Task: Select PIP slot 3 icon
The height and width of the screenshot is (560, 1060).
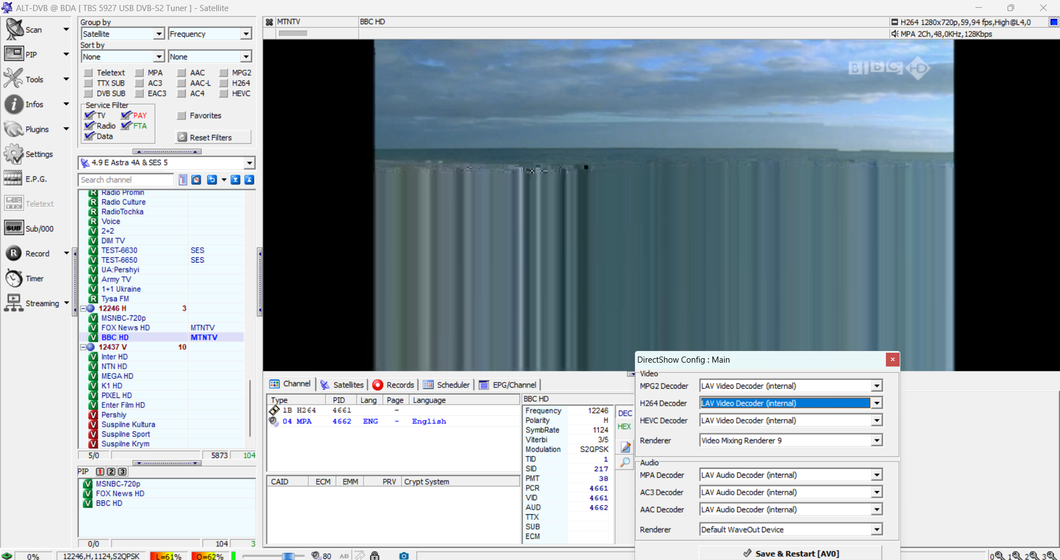Action: tap(122, 472)
